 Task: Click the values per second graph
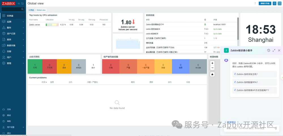[128, 43]
